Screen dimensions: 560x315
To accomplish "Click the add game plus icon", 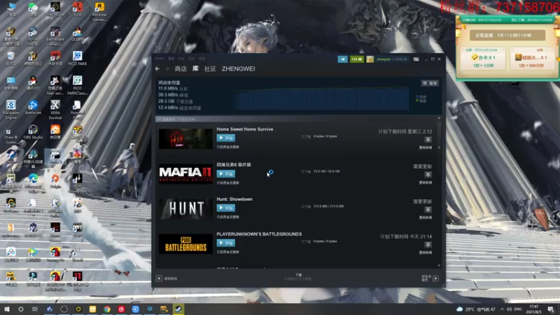I will click(159, 278).
